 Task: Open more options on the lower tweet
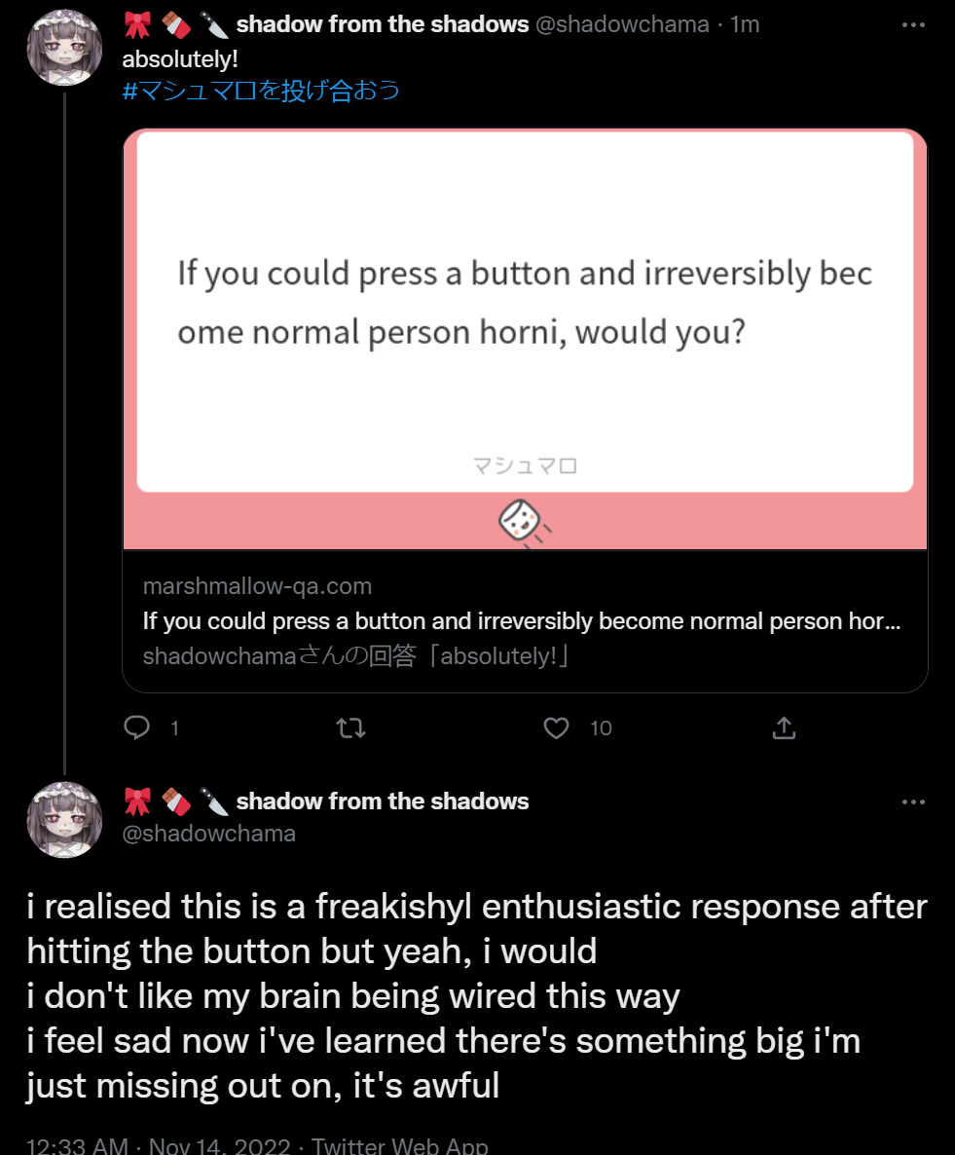(x=913, y=802)
